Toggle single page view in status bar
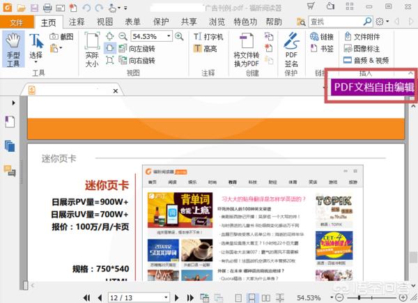The height and width of the screenshot is (303, 418). point(238,297)
